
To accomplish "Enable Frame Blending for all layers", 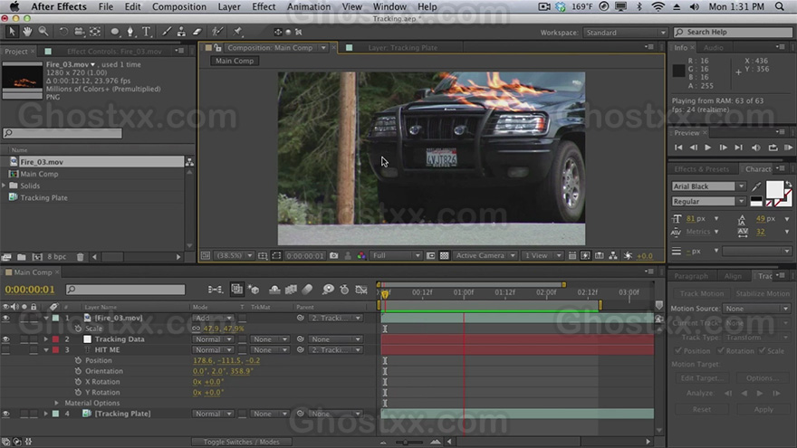I will coord(292,289).
